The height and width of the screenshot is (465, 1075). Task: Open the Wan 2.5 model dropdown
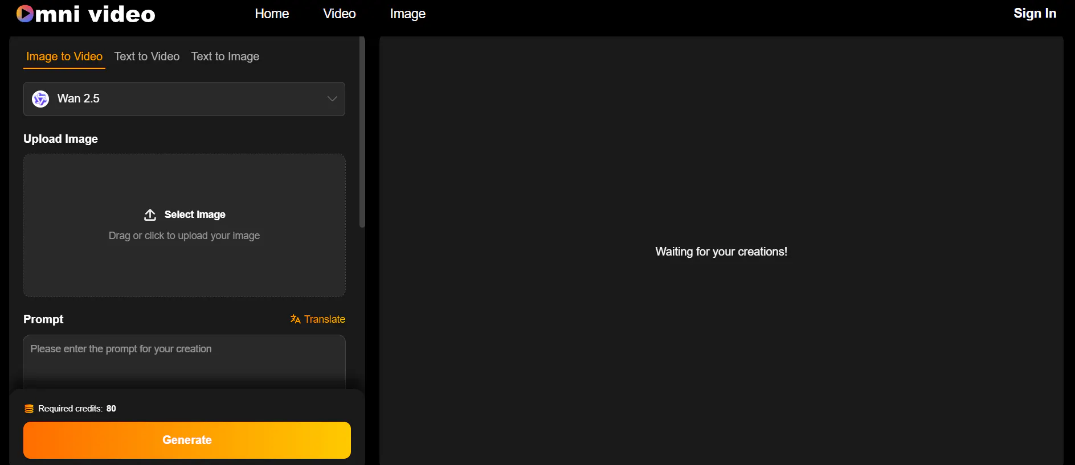pos(184,99)
